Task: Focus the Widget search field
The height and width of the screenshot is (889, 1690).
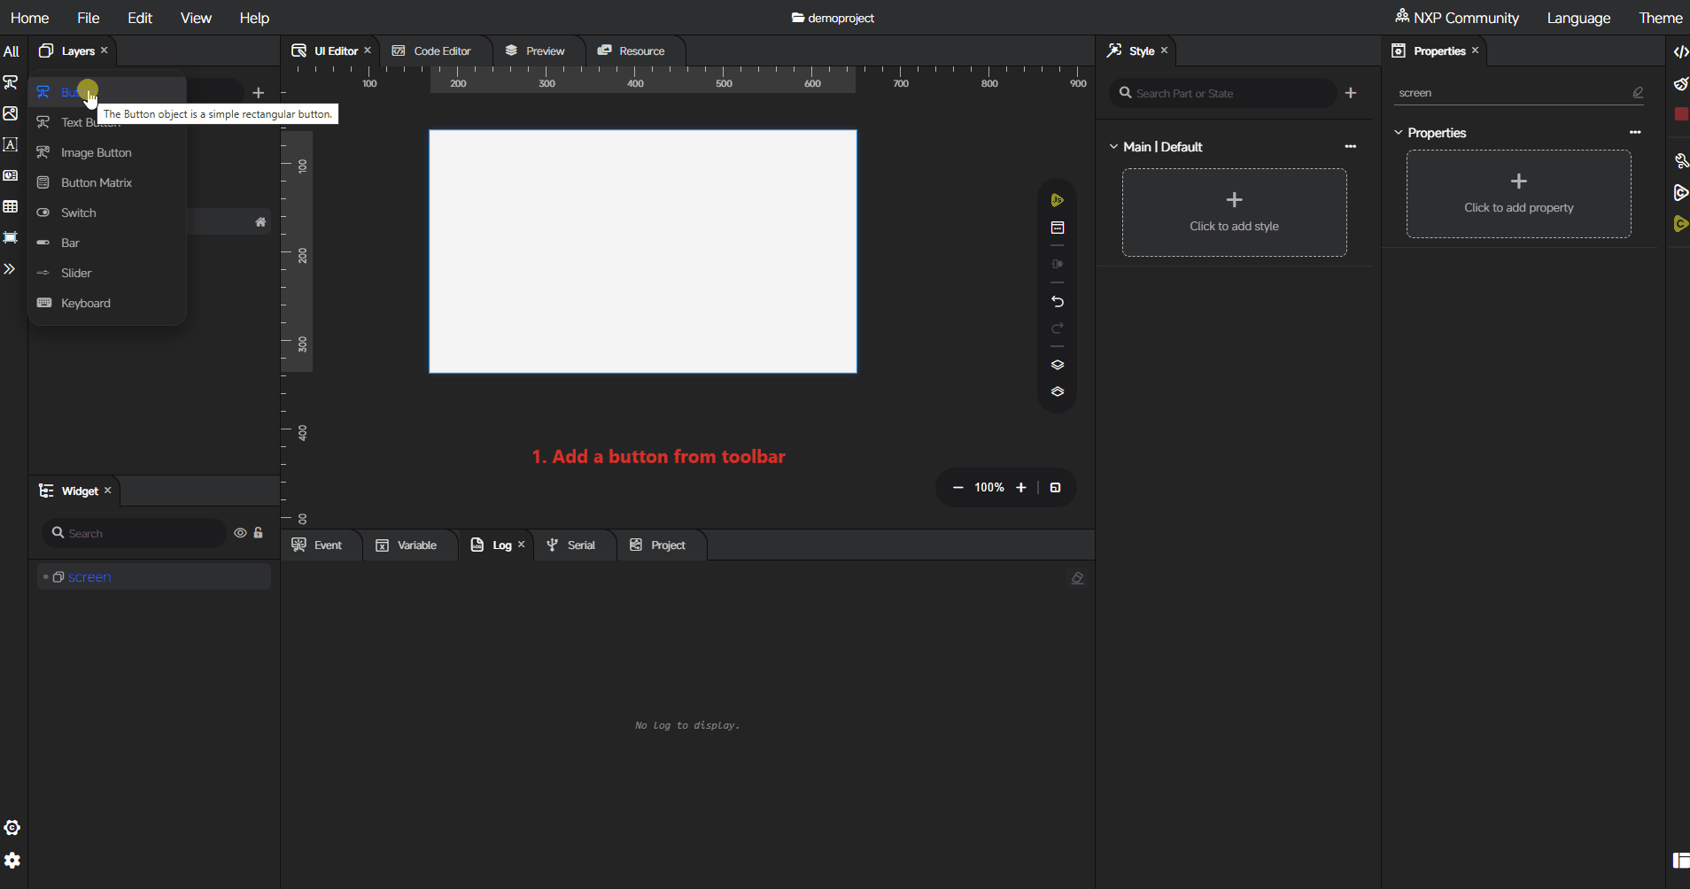Action: click(133, 533)
